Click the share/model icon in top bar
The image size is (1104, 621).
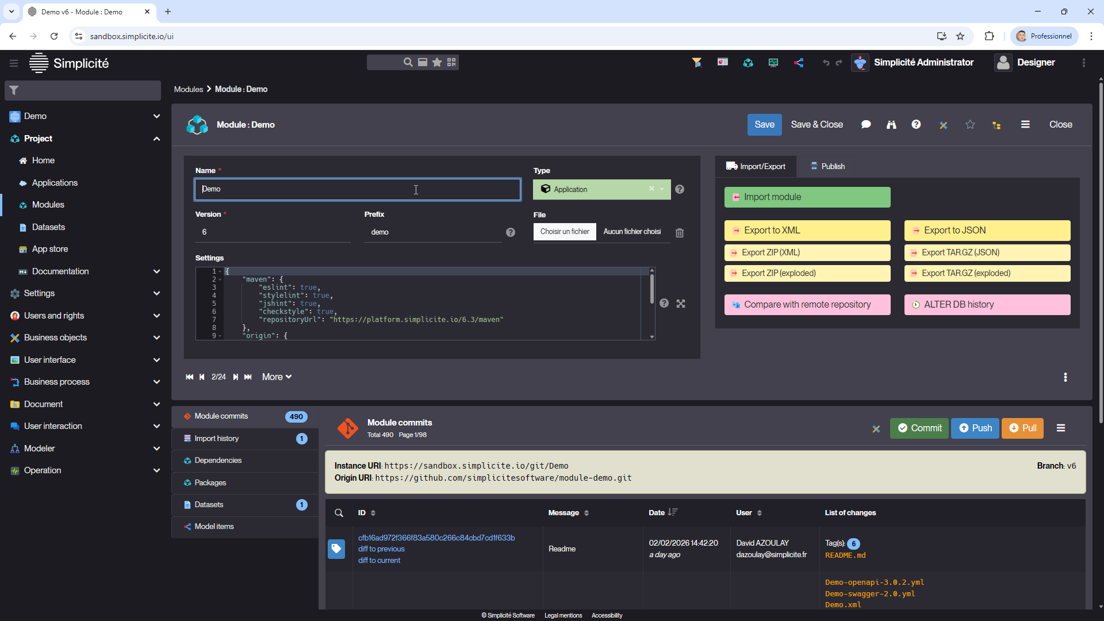[x=799, y=63]
